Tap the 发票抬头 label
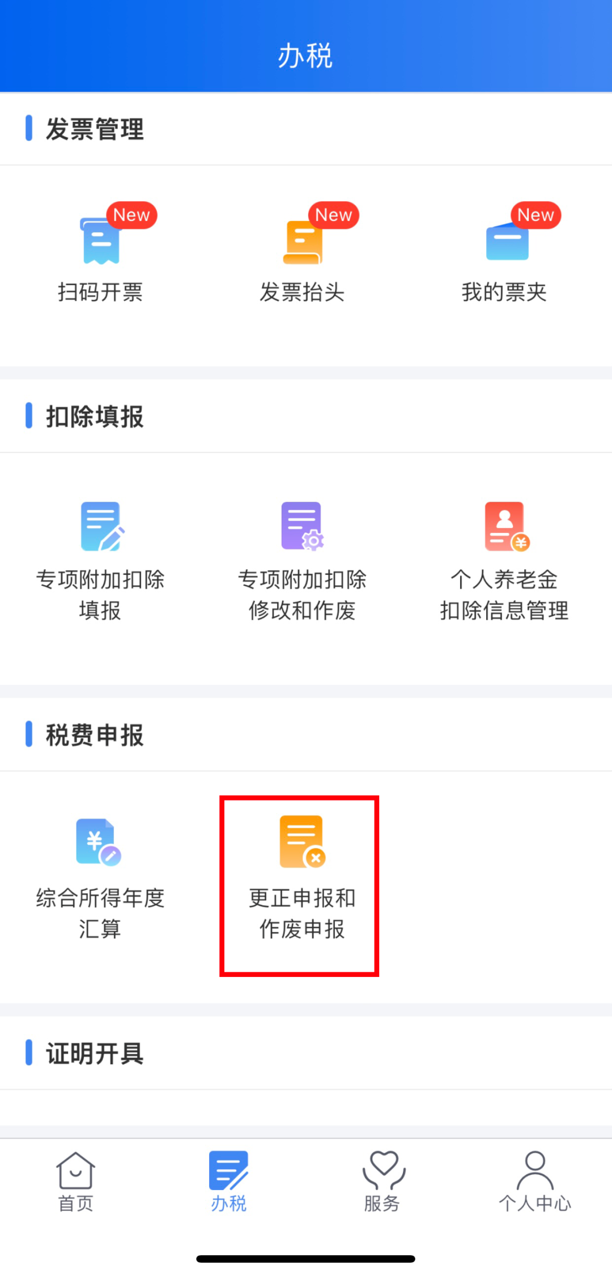This screenshot has height=1274, width=612. 302,293
